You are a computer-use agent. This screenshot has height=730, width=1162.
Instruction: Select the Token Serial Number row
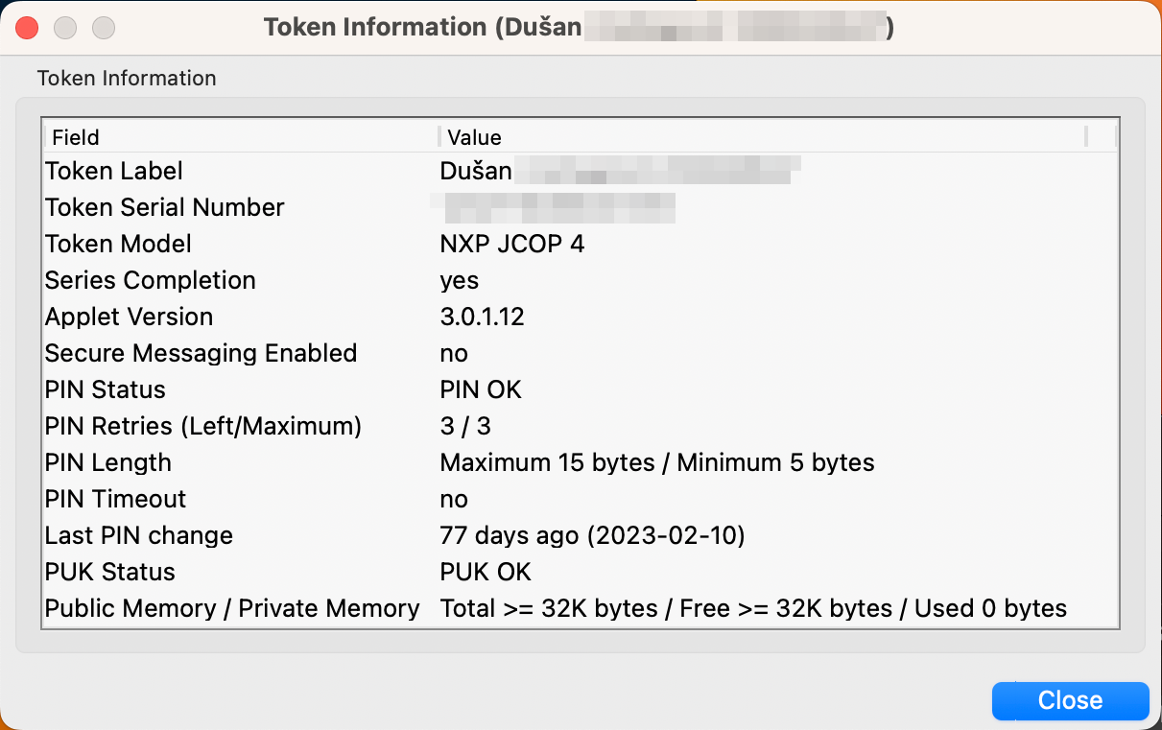(288, 207)
